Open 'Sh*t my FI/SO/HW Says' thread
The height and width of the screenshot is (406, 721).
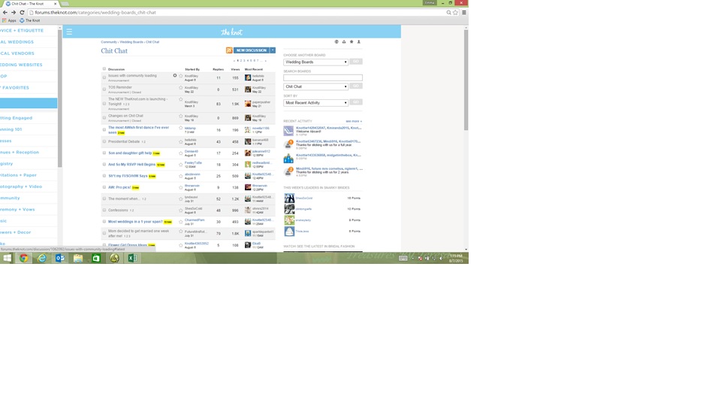point(128,176)
